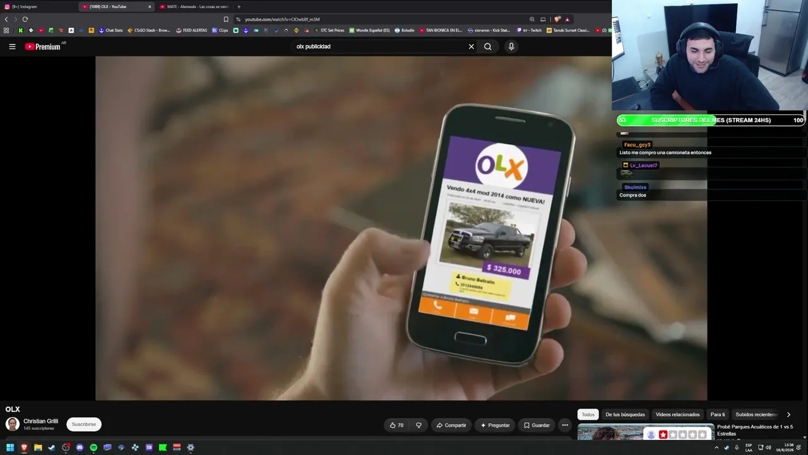Dislike the OLX video
The height and width of the screenshot is (455, 808).
click(x=419, y=425)
